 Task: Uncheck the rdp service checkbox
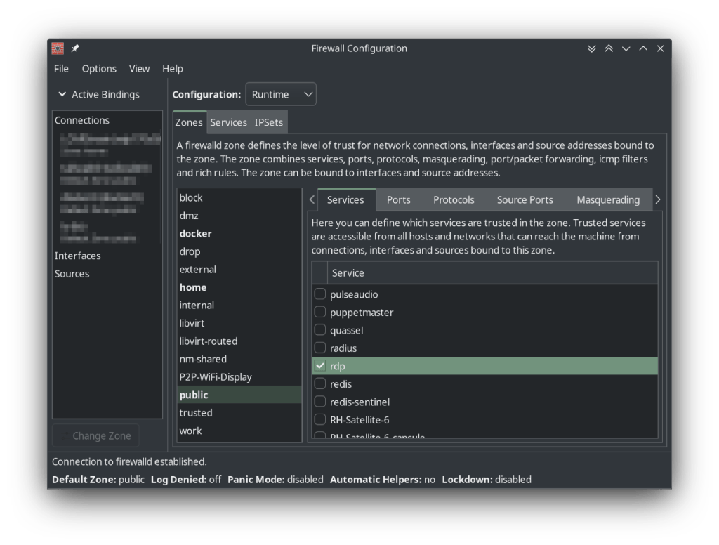coord(320,366)
